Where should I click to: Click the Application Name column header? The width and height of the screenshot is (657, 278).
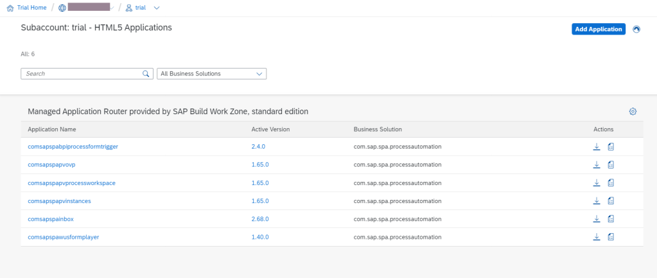52,129
